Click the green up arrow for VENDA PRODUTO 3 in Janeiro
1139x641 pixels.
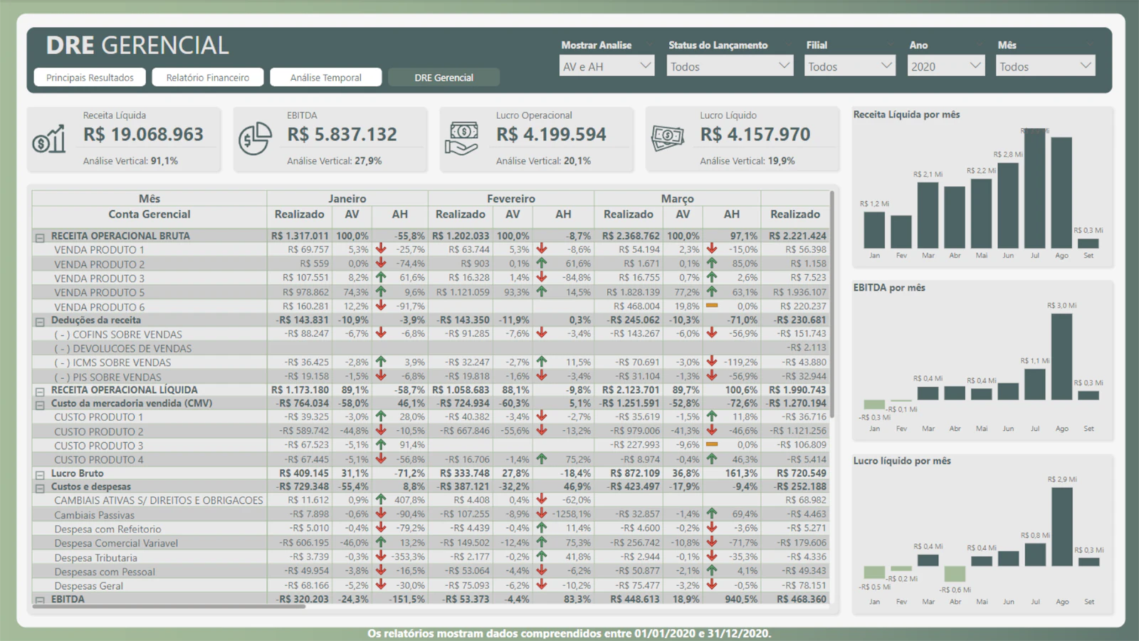[x=381, y=278]
